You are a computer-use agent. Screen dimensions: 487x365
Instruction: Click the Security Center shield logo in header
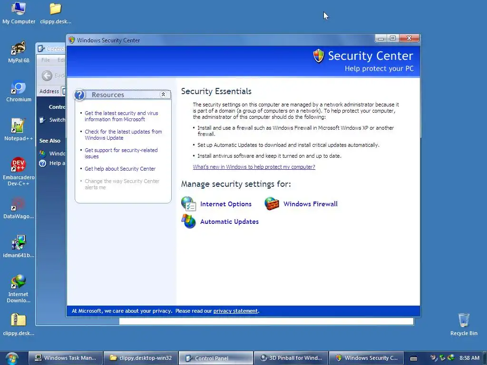(x=318, y=56)
